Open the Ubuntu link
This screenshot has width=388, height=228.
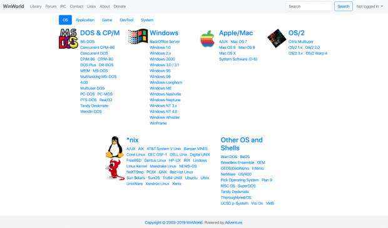pyautogui.click(x=191, y=178)
